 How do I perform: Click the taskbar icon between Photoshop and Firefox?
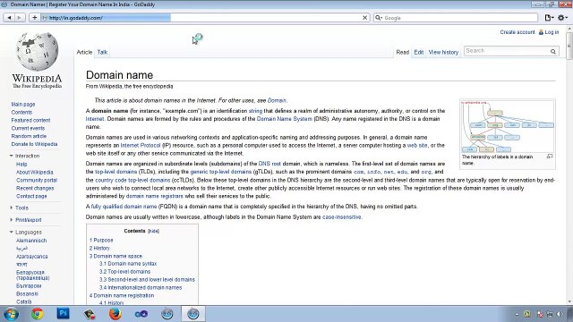point(90,314)
